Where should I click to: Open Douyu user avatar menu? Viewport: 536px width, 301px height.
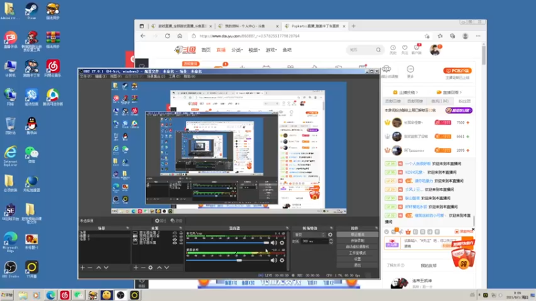[x=435, y=49]
